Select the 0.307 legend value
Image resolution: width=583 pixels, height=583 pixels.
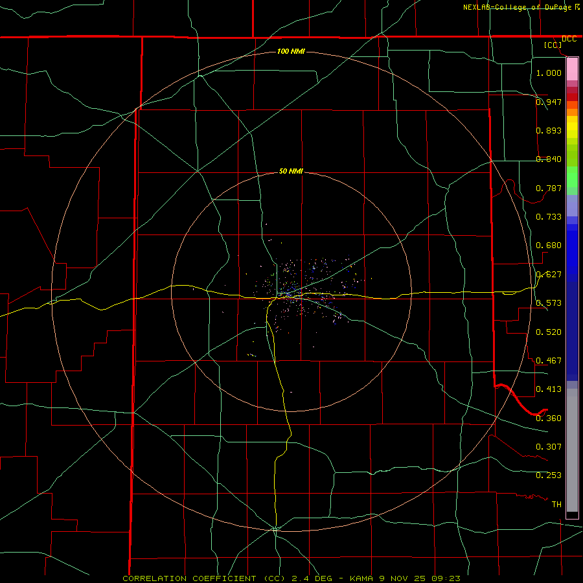tap(549, 446)
